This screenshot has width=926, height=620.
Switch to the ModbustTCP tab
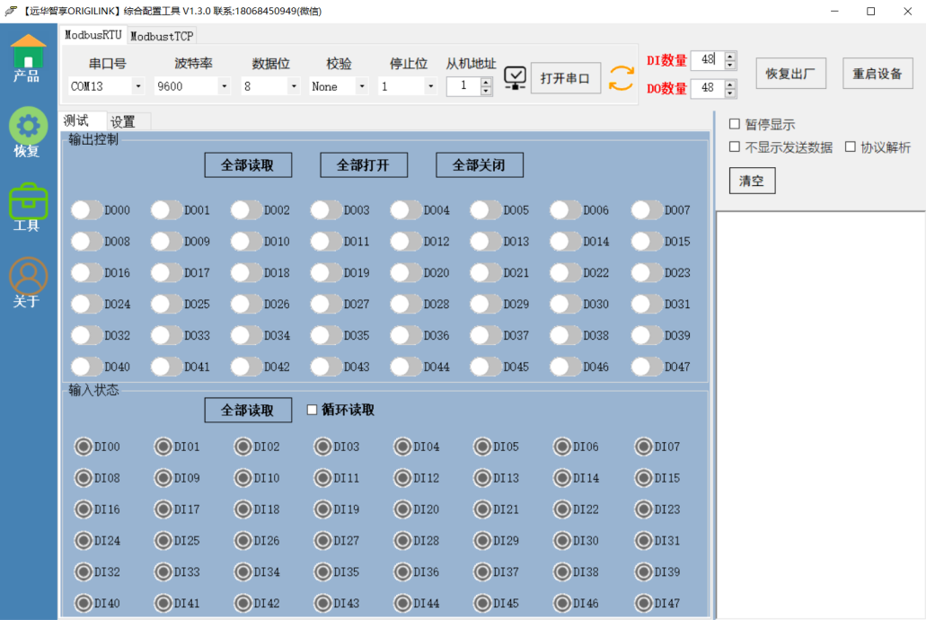point(162,36)
